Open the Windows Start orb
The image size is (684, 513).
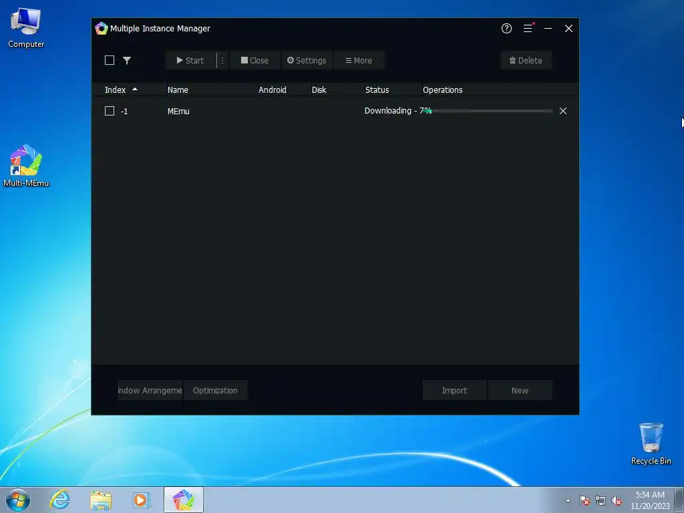click(18, 500)
